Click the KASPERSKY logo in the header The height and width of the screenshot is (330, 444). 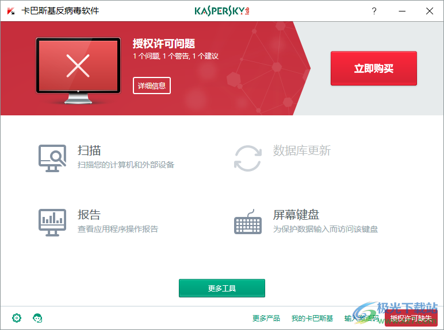[x=222, y=11]
